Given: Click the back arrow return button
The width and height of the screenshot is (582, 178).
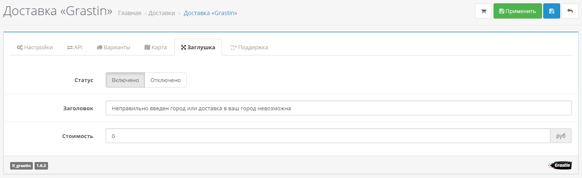Looking at the screenshot, I should tap(570, 11).
